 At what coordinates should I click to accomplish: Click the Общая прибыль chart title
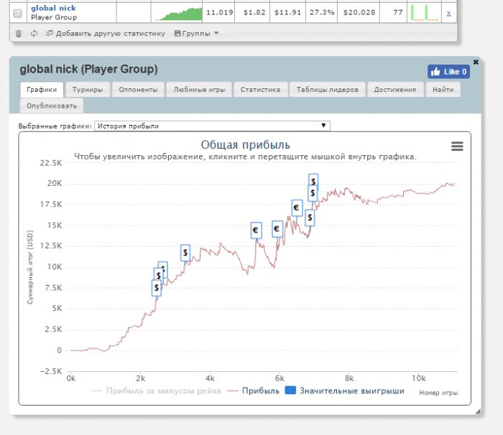tap(246, 145)
